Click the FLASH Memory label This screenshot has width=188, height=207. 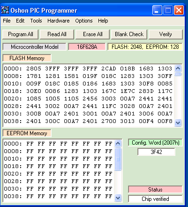27,58
